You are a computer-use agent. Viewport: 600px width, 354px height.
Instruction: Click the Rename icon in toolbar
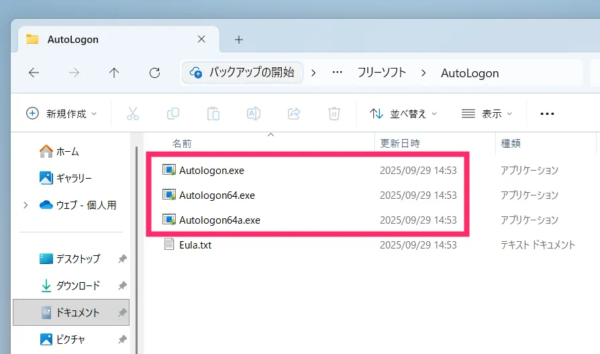pyautogui.click(x=254, y=114)
